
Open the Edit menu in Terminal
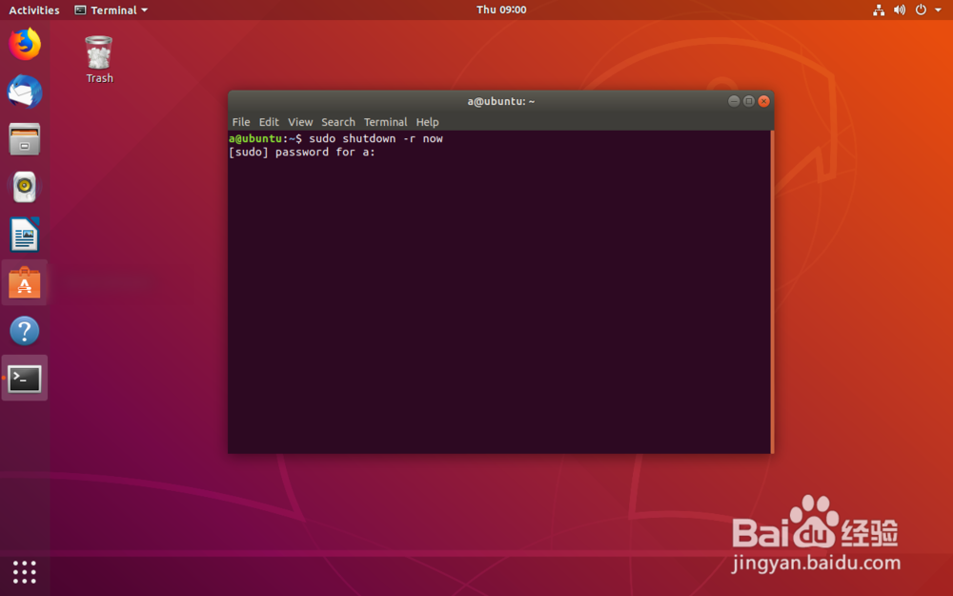pyautogui.click(x=269, y=122)
